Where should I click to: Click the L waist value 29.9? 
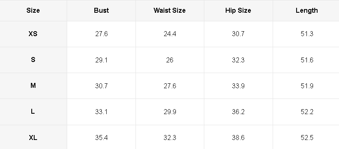(170, 112)
